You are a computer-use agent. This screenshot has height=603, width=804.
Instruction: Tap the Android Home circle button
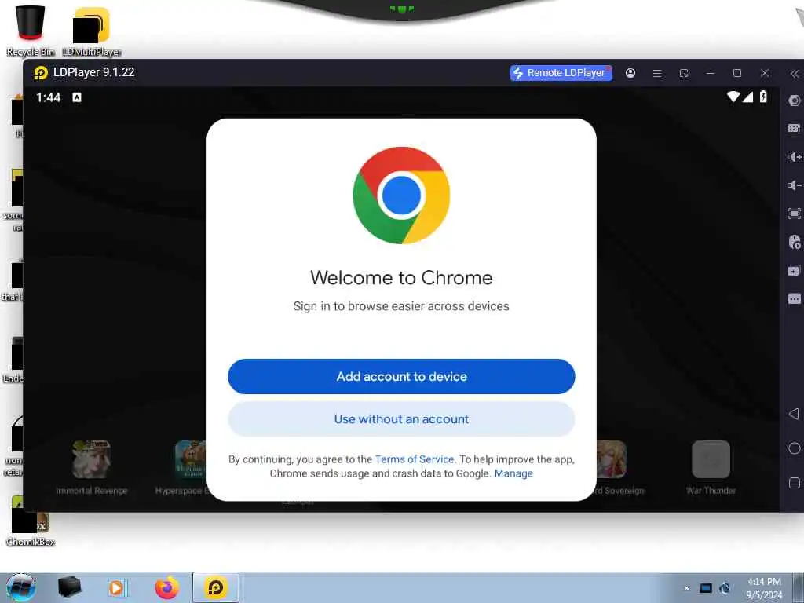[795, 448]
